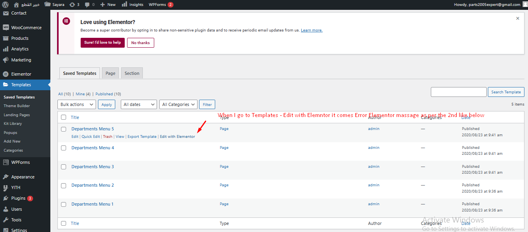Switch to the Saved Templates tab above the list
This screenshot has height=232, width=528.
(79, 73)
